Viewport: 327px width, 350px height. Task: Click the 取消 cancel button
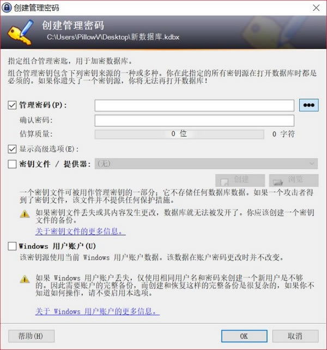click(x=295, y=336)
